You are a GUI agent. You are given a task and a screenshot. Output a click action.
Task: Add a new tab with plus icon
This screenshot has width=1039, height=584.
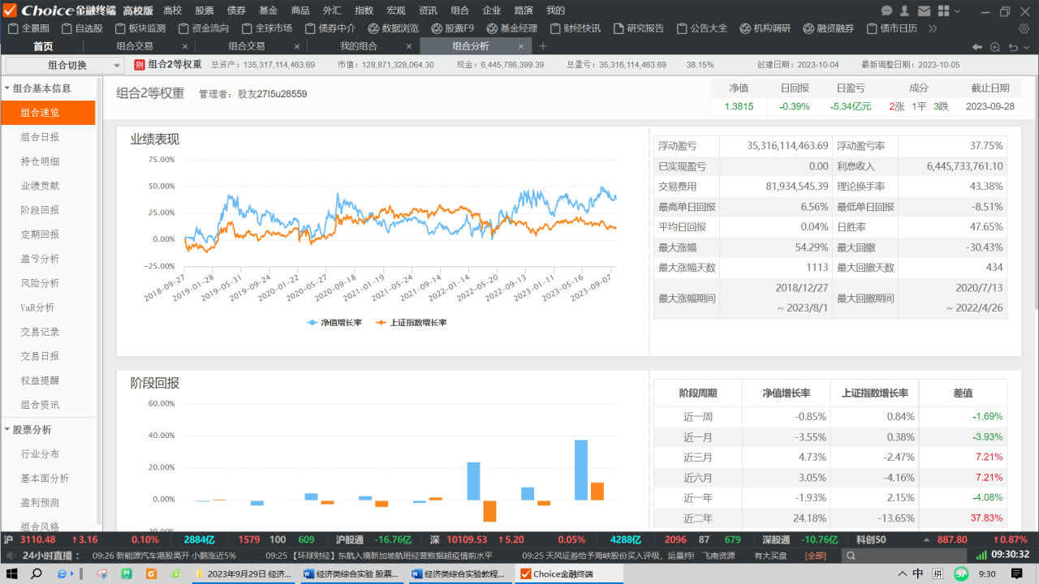[x=543, y=46]
